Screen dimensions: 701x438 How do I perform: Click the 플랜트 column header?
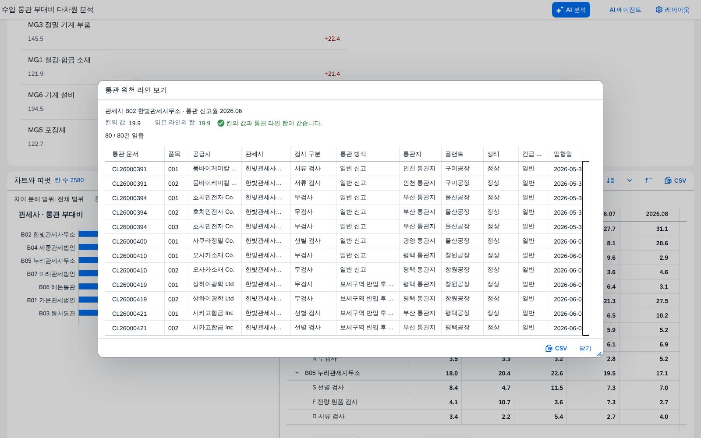point(462,154)
